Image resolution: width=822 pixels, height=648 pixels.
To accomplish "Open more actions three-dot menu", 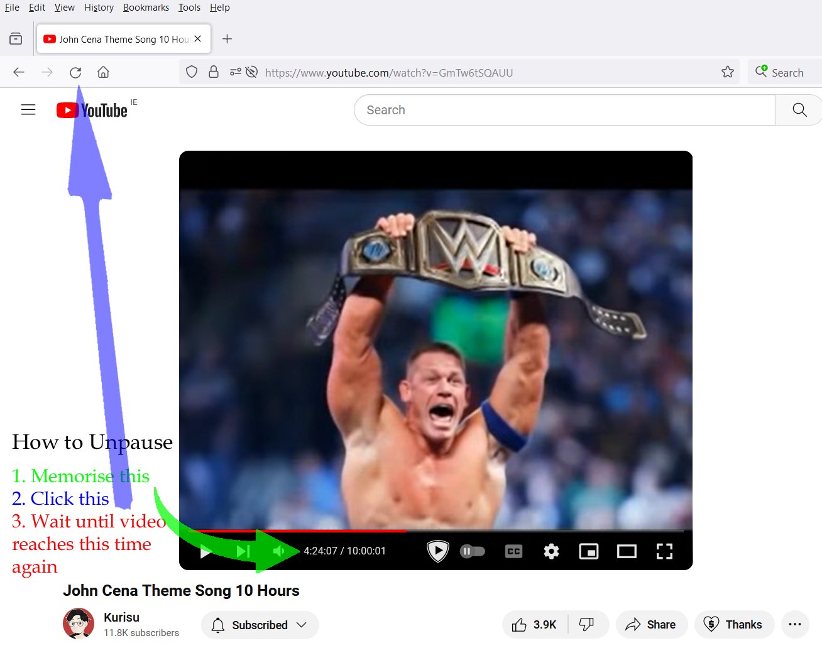I will point(795,625).
